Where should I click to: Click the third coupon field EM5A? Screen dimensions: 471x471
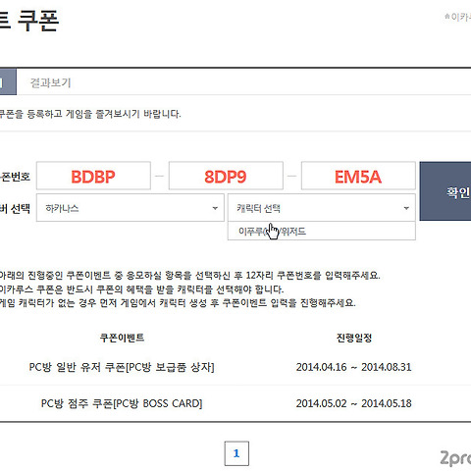[x=358, y=176]
